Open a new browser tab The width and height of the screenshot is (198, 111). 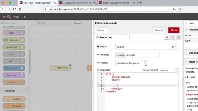pos(140,3)
